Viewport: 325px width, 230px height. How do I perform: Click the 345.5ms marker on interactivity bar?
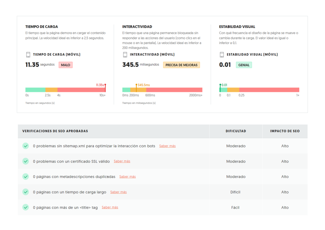point(136,88)
